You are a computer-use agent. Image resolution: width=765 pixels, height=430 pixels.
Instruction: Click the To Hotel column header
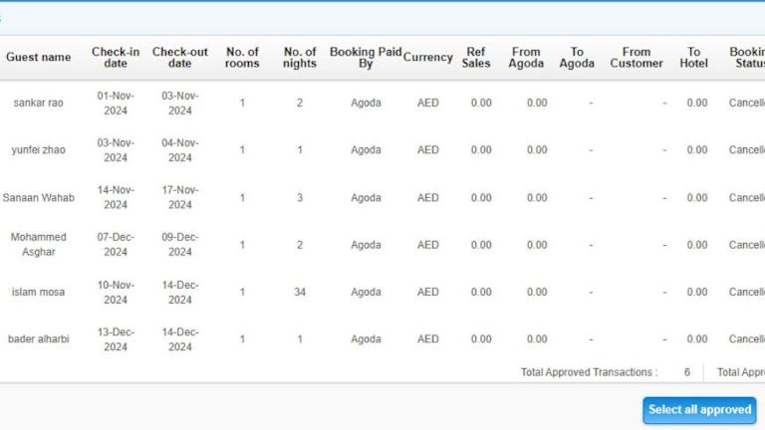(x=694, y=58)
